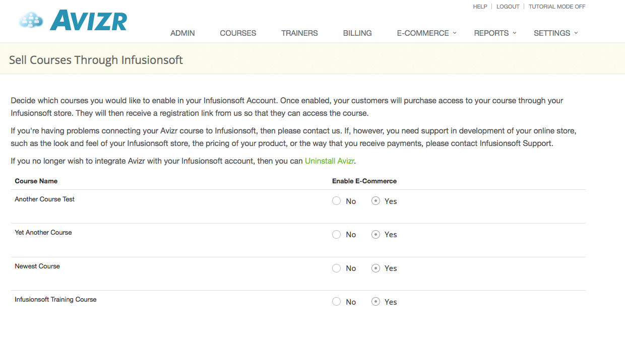625x349 pixels.
Task: Click the Newest Course name
Action: pyautogui.click(x=37, y=266)
